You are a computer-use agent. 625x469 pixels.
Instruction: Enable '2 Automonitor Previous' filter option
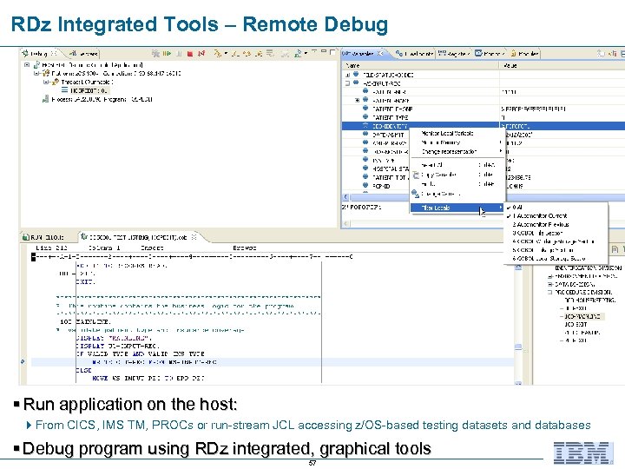[x=556, y=225]
